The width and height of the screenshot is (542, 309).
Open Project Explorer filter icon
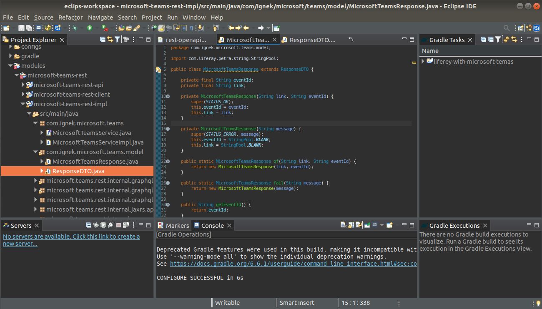click(118, 39)
